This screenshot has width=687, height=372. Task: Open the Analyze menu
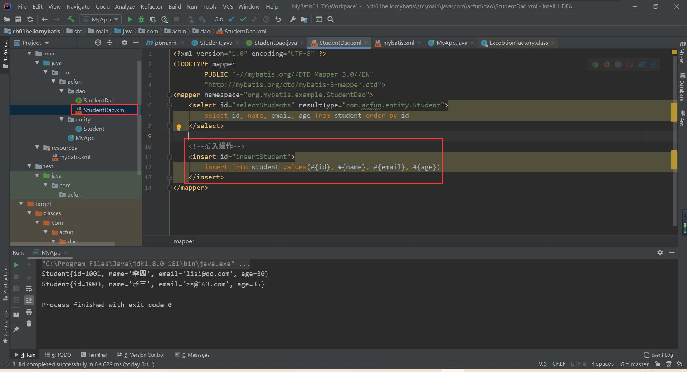pyautogui.click(x=125, y=6)
